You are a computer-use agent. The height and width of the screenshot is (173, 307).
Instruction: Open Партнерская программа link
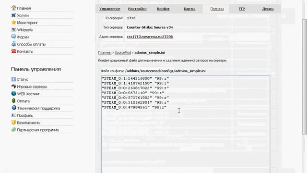point(38,130)
